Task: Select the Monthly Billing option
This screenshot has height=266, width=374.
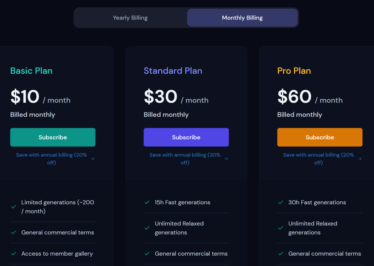Action: (242, 18)
